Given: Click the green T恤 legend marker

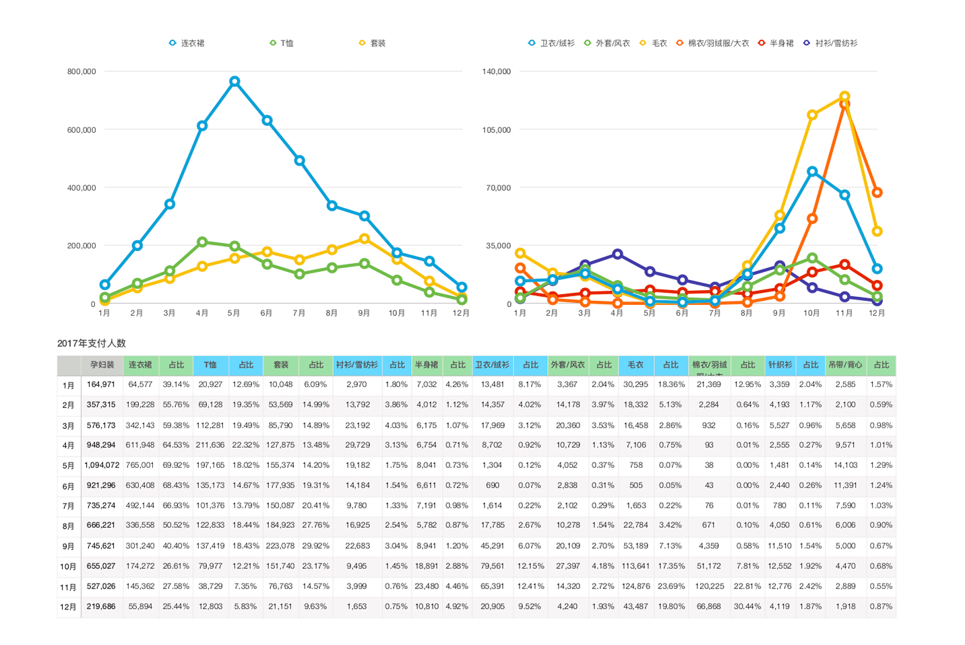Looking at the screenshot, I should pos(273,43).
